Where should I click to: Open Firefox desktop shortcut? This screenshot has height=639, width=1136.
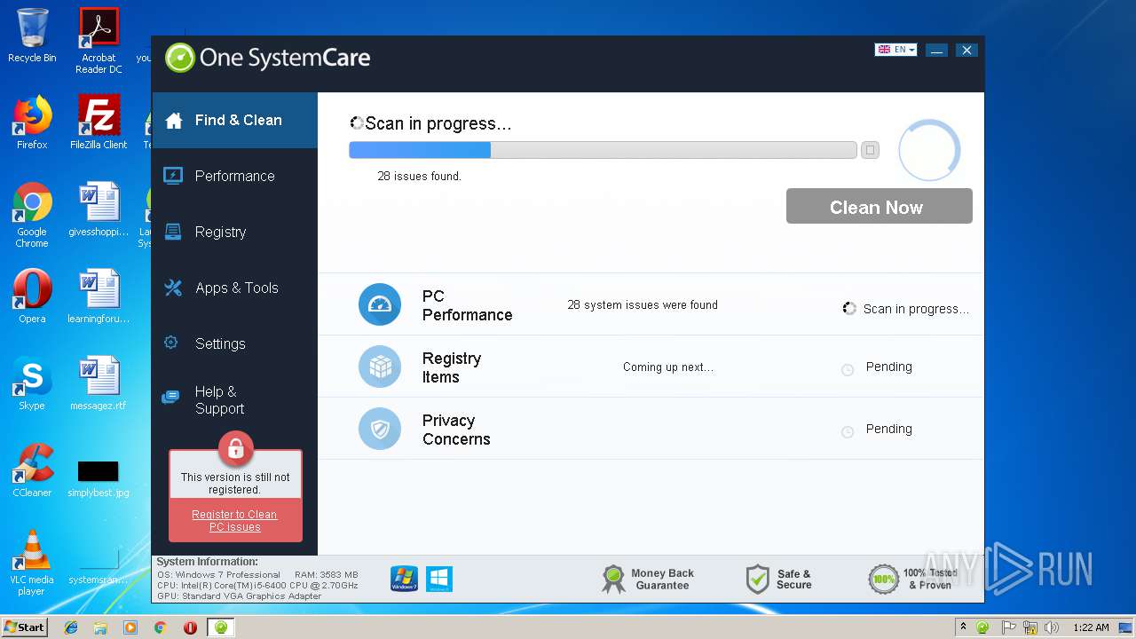coord(32,122)
